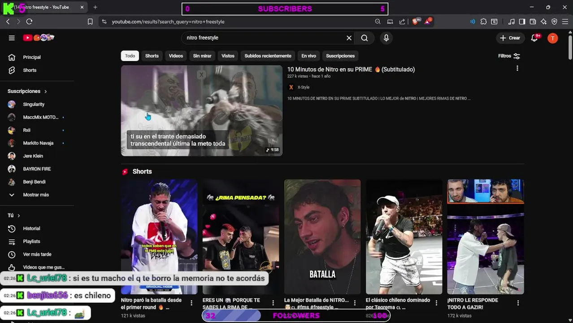Open Brave Wallet icon
This screenshot has width=573, height=323.
(x=533, y=22)
